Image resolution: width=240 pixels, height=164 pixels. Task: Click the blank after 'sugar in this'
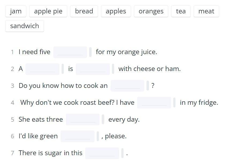[102, 153]
